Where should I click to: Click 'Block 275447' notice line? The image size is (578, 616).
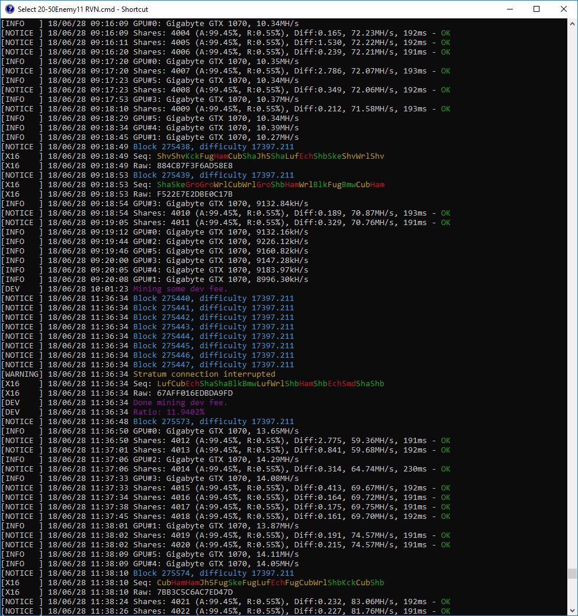coord(214,365)
